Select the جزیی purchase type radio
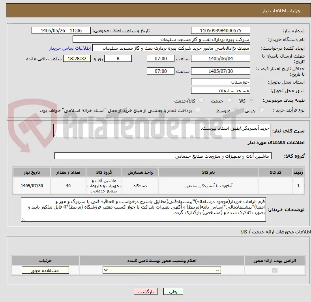Screen dimensions: 311x302 click(262, 110)
